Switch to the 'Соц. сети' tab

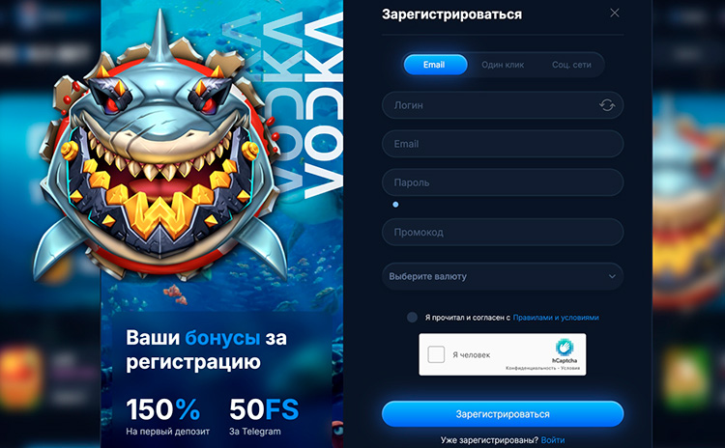[571, 65]
